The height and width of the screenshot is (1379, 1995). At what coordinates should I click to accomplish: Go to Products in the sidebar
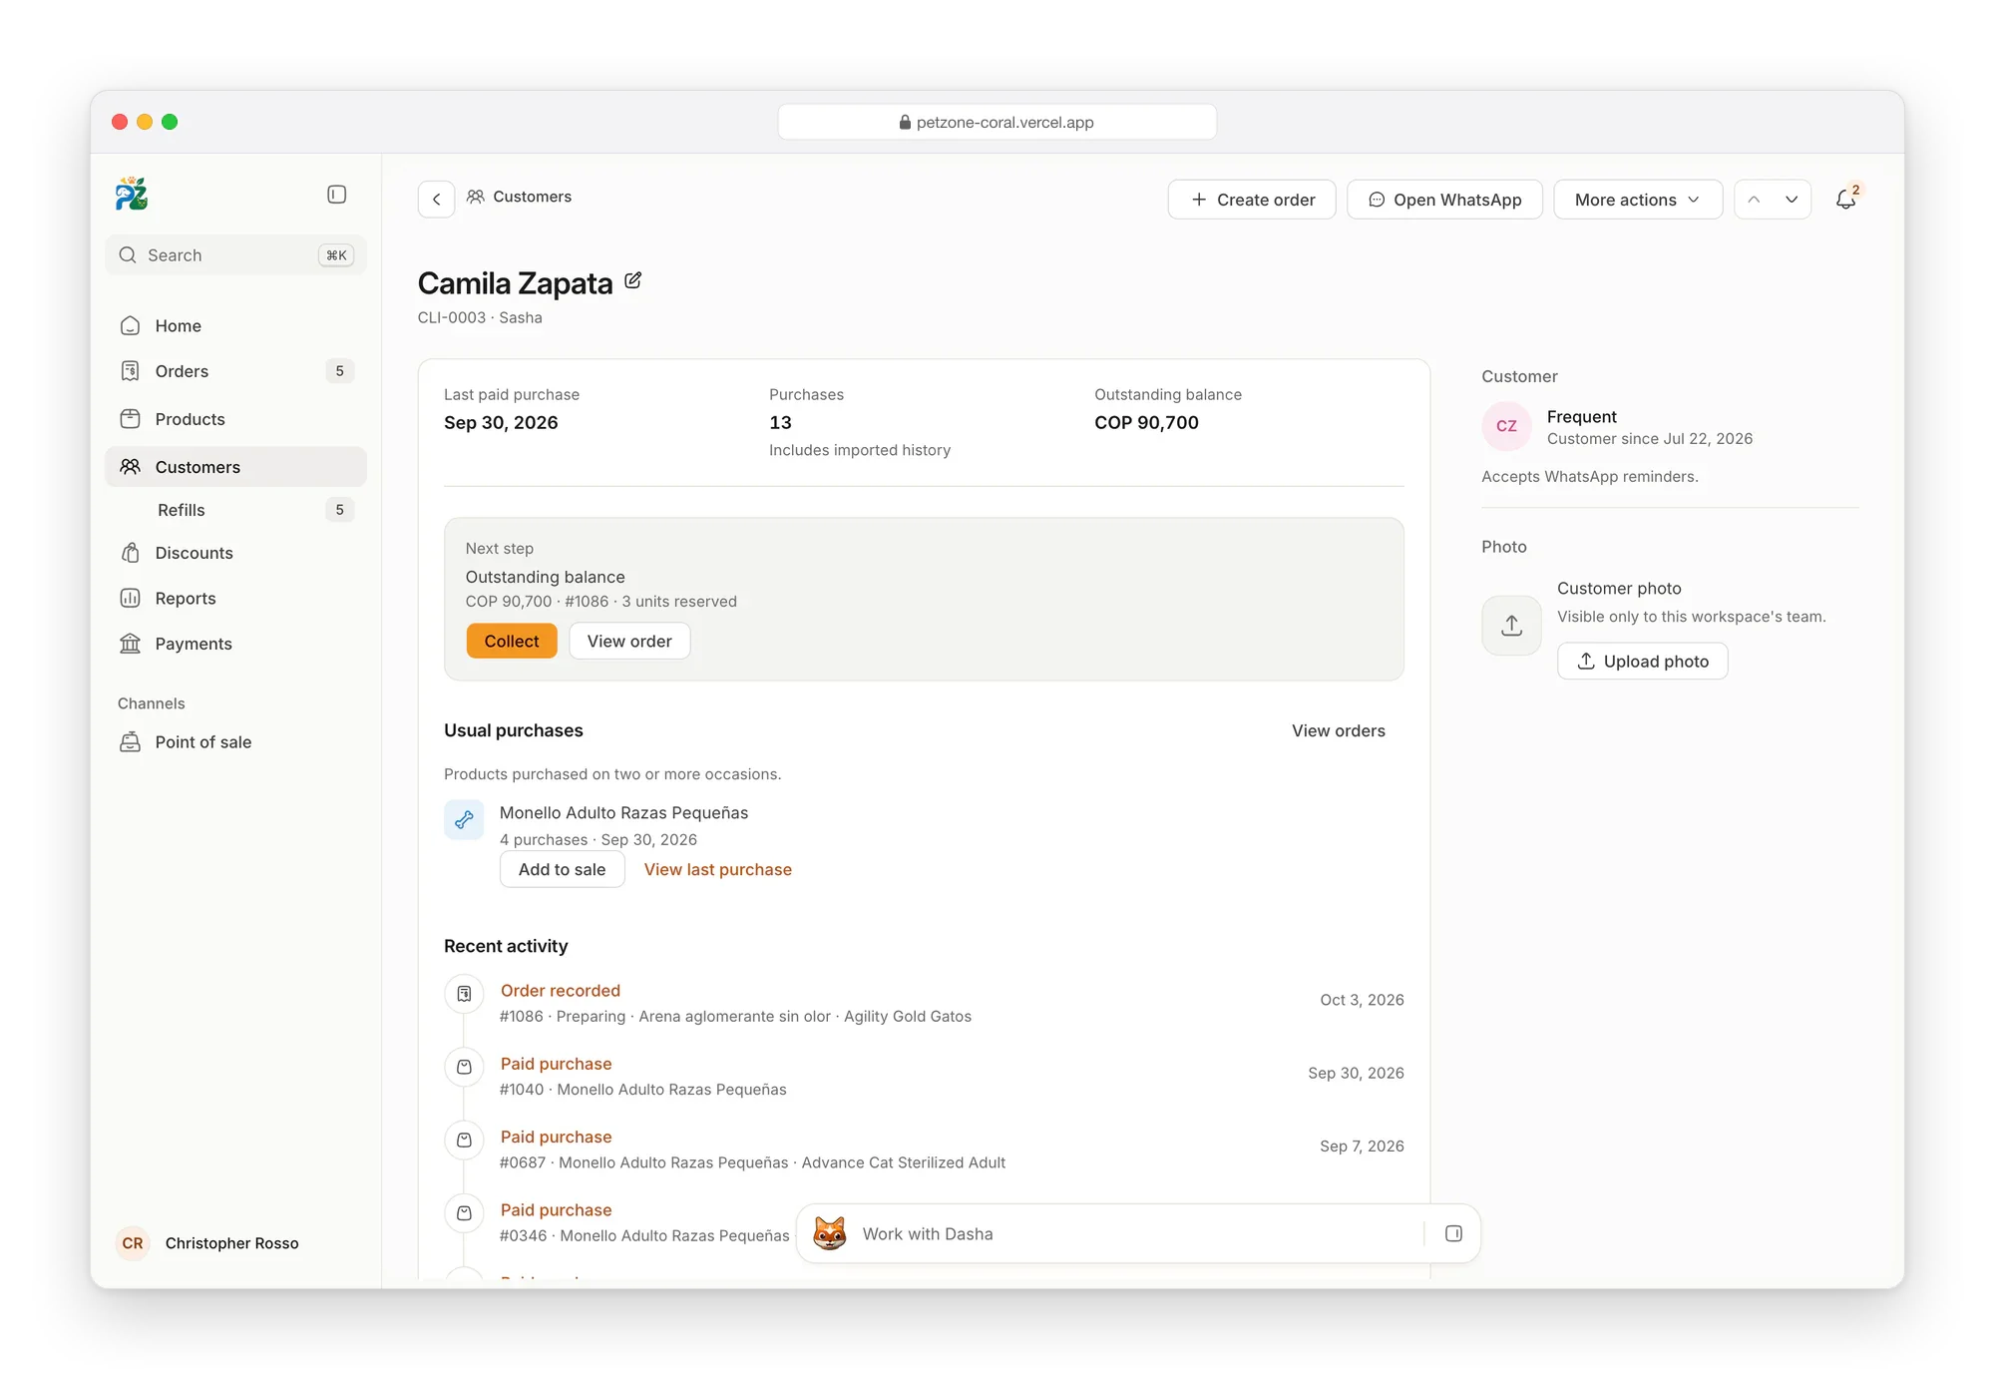(235, 419)
